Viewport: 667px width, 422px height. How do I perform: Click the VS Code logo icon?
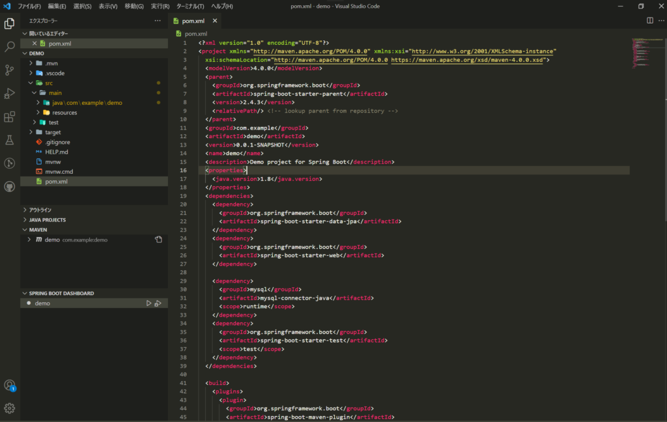point(7,6)
